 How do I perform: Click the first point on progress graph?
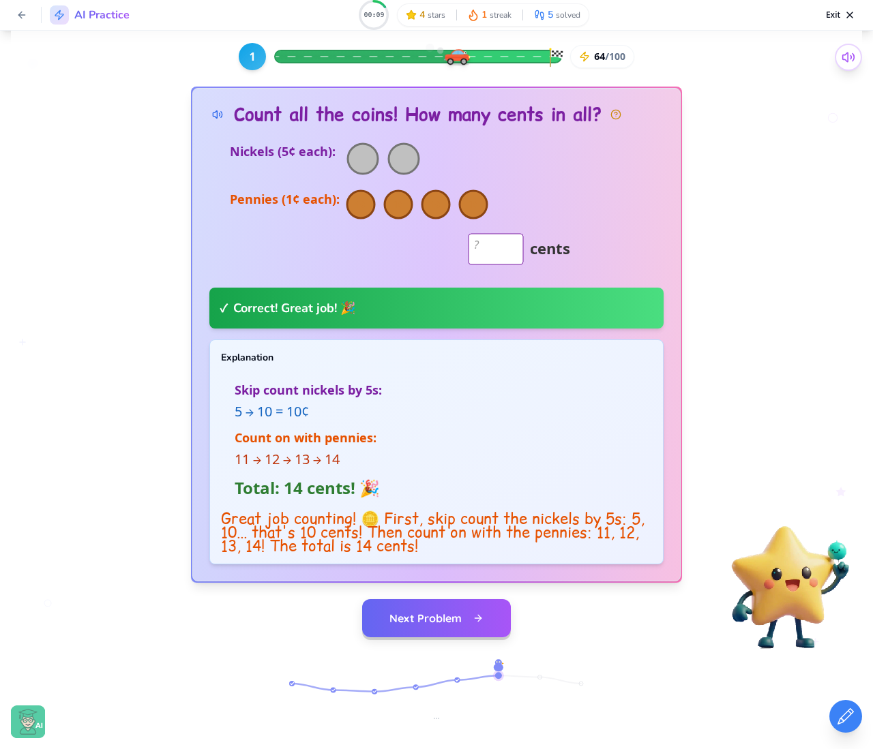(292, 683)
